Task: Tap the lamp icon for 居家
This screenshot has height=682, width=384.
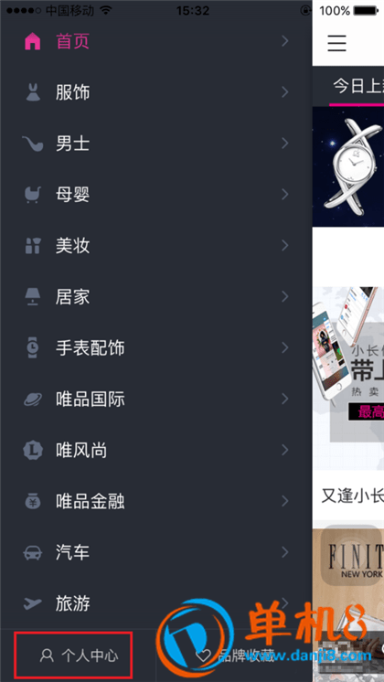Action: point(33,297)
